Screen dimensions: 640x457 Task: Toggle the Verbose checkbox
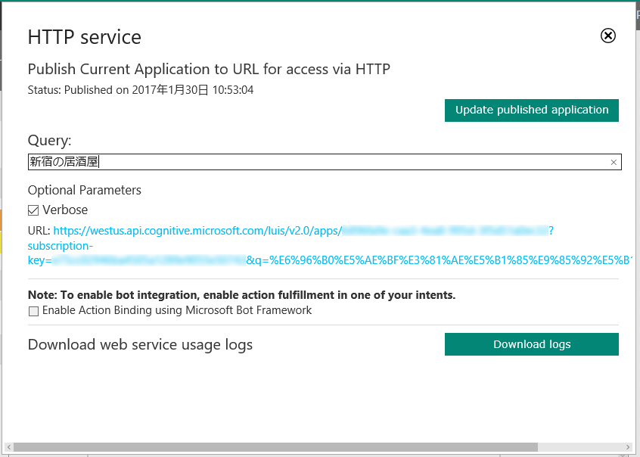33,210
